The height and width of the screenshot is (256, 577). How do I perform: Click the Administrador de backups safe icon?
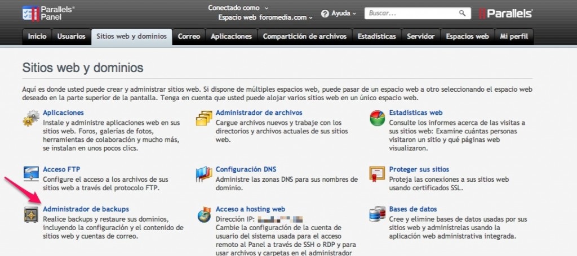click(30, 214)
